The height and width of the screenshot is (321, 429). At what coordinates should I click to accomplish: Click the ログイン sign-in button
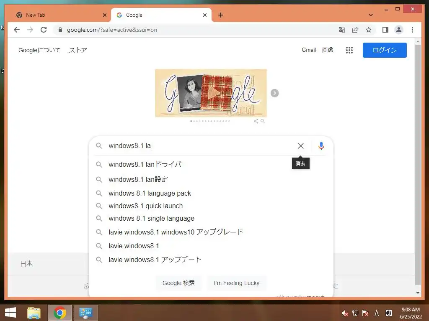coord(385,50)
